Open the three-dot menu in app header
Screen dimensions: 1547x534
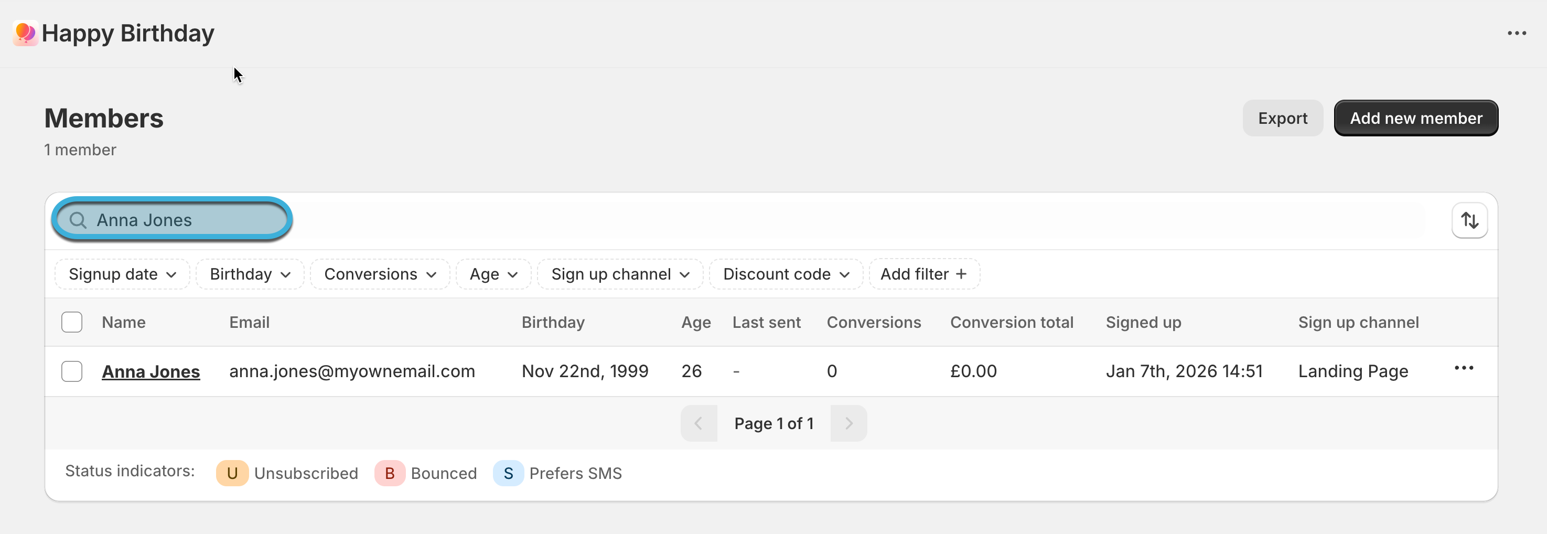1517,33
